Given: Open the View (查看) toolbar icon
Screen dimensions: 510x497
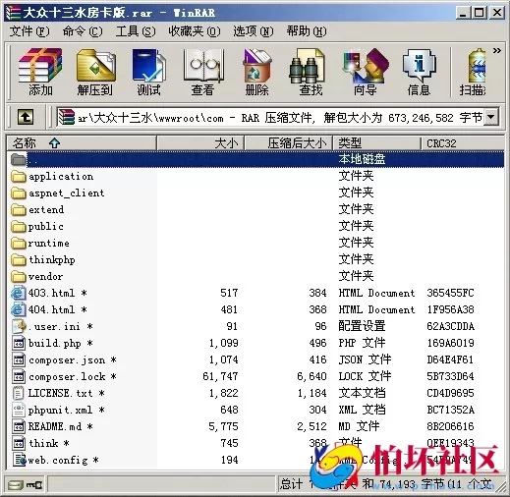Looking at the screenshot, I should click(203, 72).
